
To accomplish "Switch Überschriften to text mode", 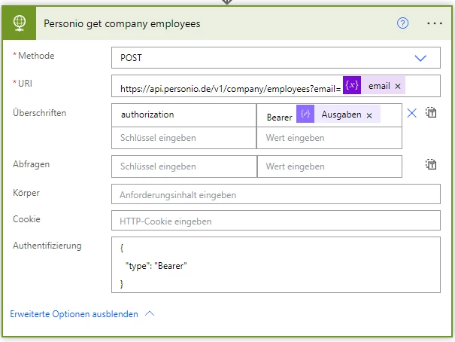I will [x=431, y=112].
